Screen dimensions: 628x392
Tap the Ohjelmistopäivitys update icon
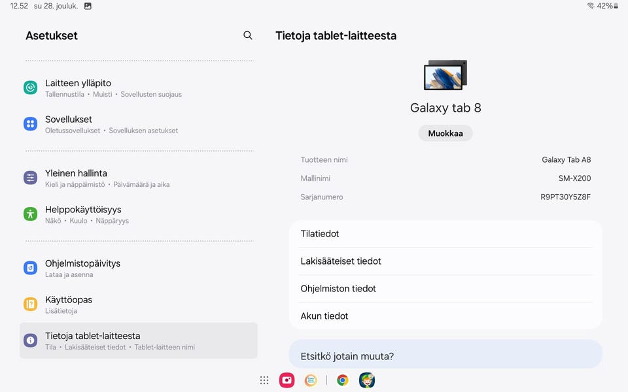[x=31, y=268]
